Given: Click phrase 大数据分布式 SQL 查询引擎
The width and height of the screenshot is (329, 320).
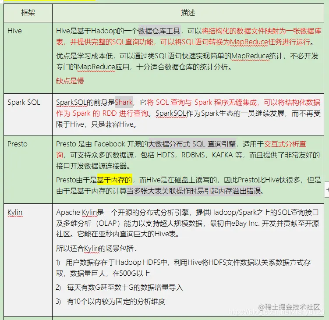Looking at the screenshot, I should pos(192,144).
